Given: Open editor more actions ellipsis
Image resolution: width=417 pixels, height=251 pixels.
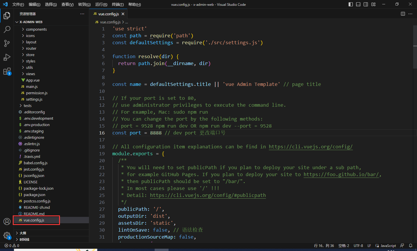Looking at the screenshot, I should click(x=410, y=14).
